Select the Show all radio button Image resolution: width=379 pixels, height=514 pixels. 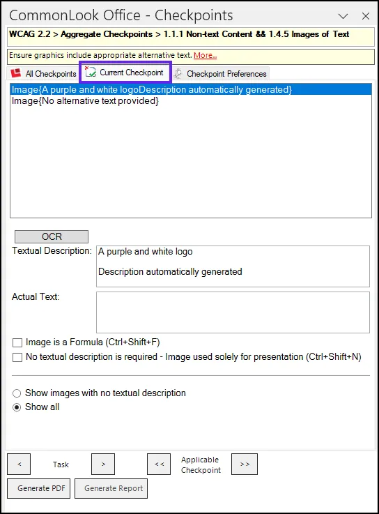tap(17, 407)
